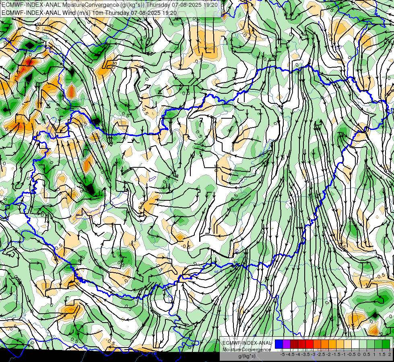Select the white legend swatch

click(x=355, y=344)
